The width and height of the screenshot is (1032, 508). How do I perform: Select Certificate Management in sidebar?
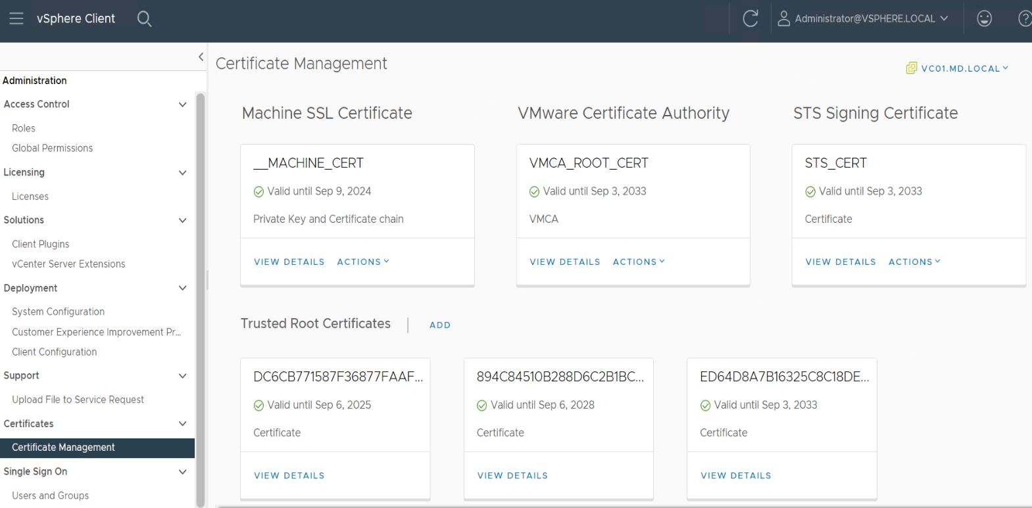[97, 448]
